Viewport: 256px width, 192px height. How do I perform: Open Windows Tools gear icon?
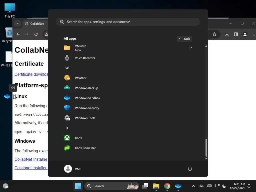[x=67, y=118]
